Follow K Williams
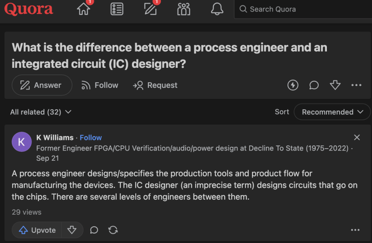This screenshot has height=243, width=372. (x=91, y=138)
